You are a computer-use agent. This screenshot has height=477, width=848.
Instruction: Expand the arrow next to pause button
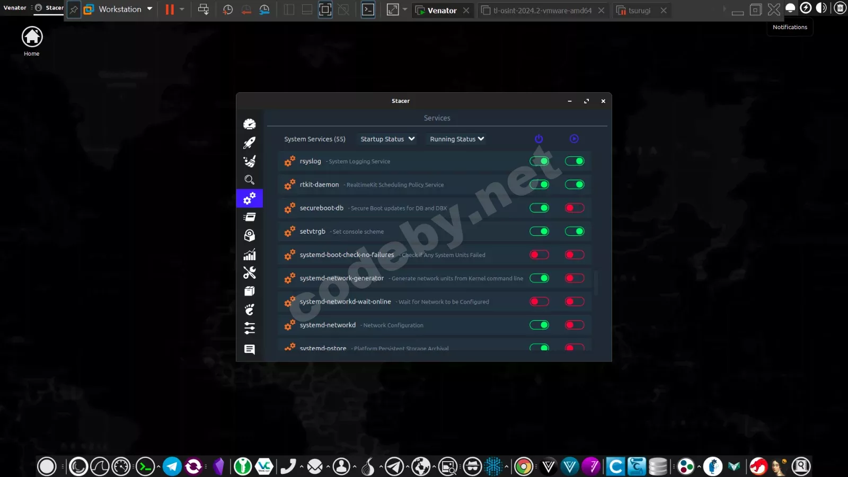pyautogui.click(x=182, y=10)
